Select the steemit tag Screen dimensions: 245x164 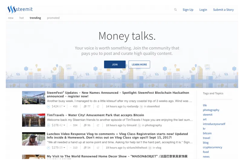coord(208,115)
